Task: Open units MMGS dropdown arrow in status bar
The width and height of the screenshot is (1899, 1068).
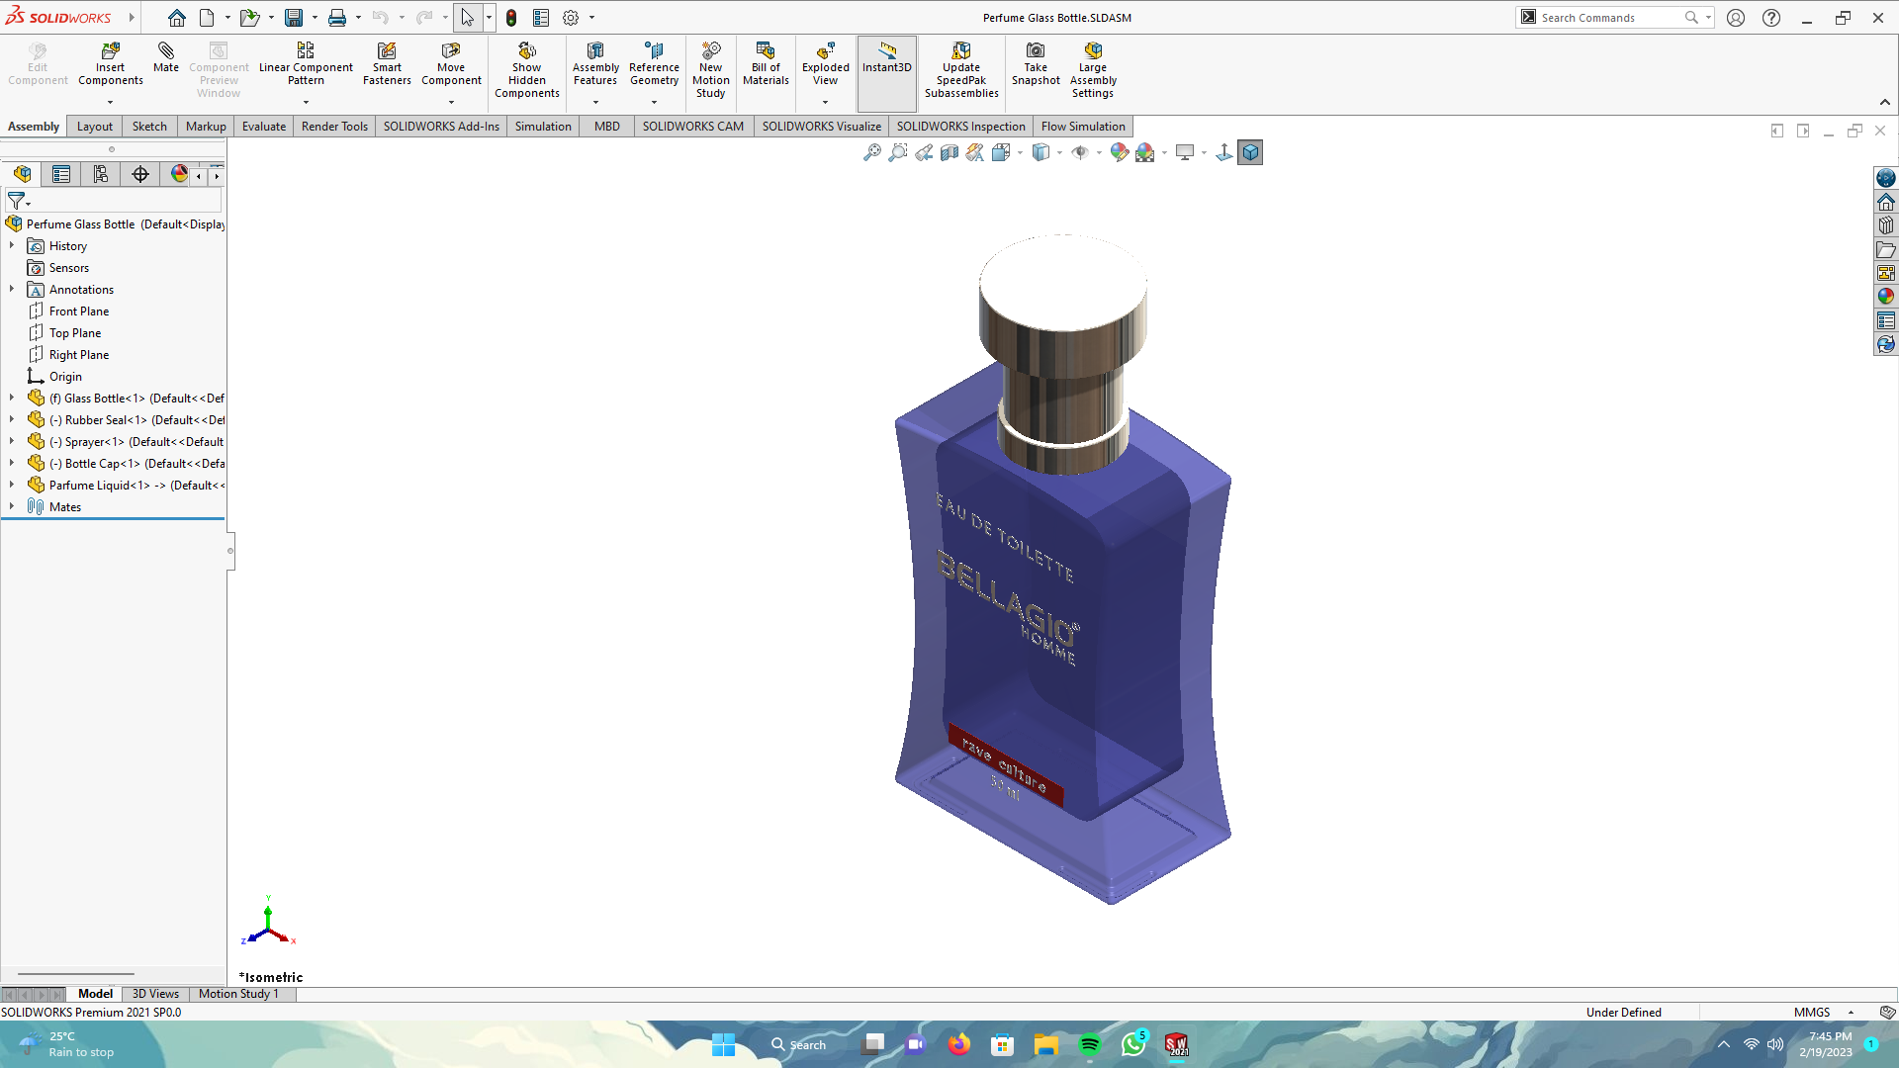Action: [1851, 1013]
